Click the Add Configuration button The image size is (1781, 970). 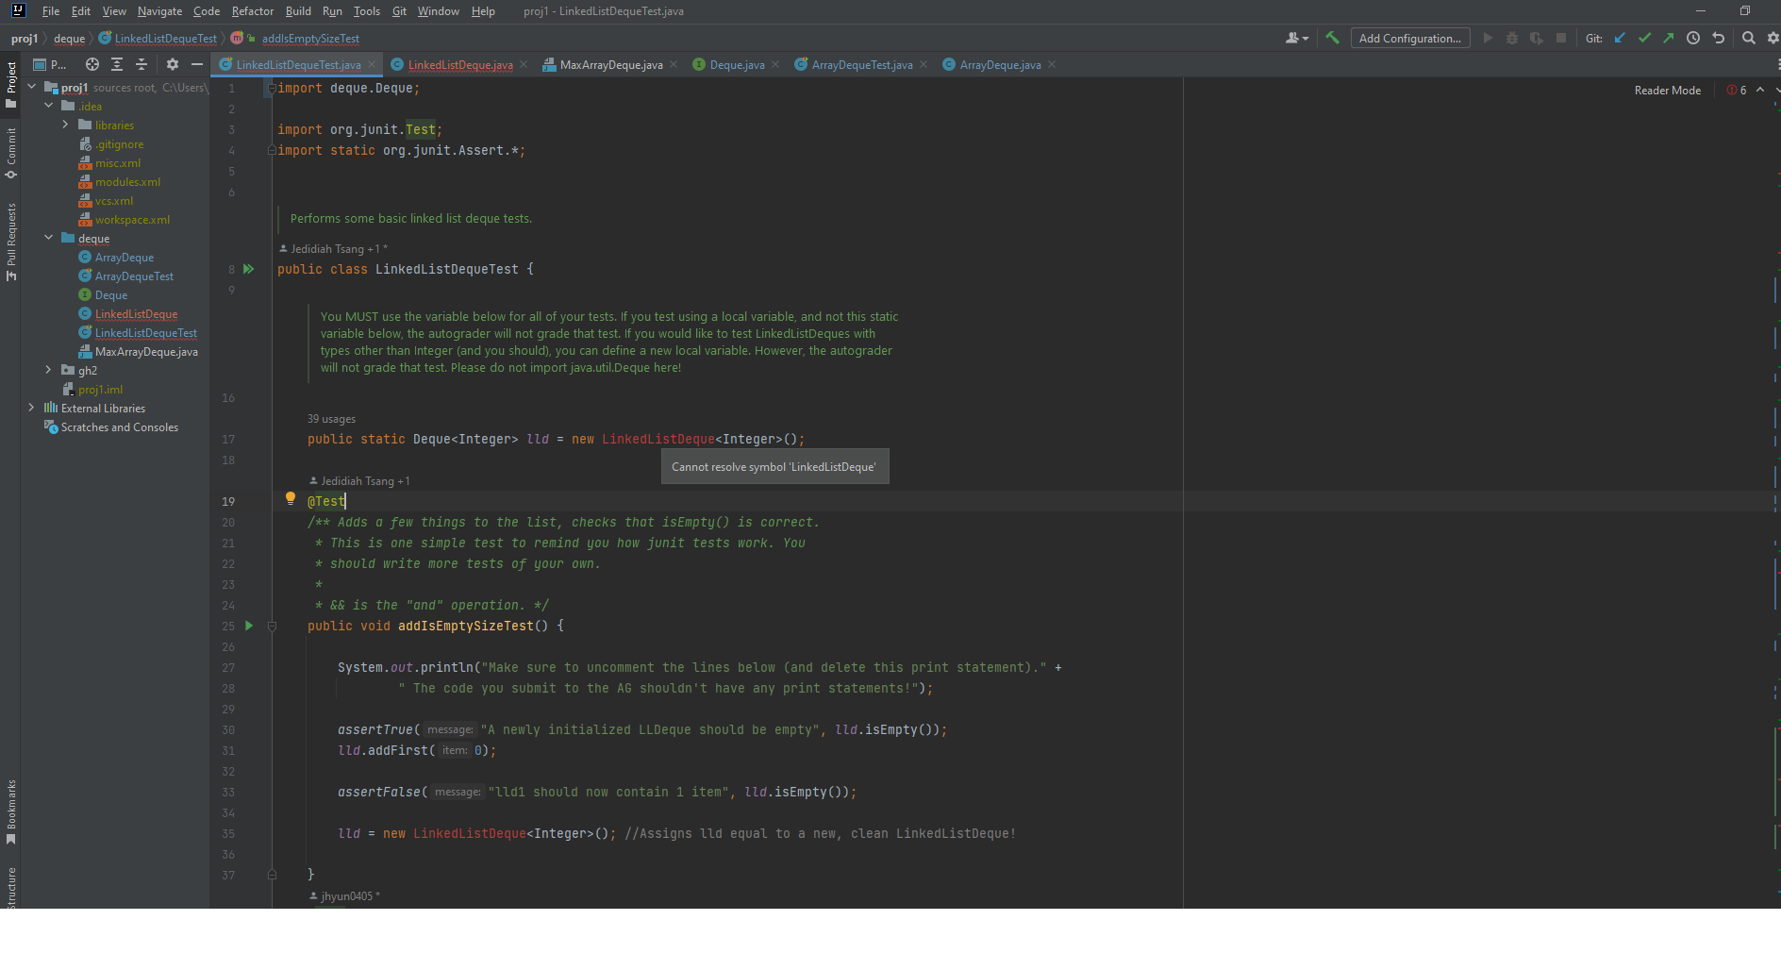tap(1409, 39)
